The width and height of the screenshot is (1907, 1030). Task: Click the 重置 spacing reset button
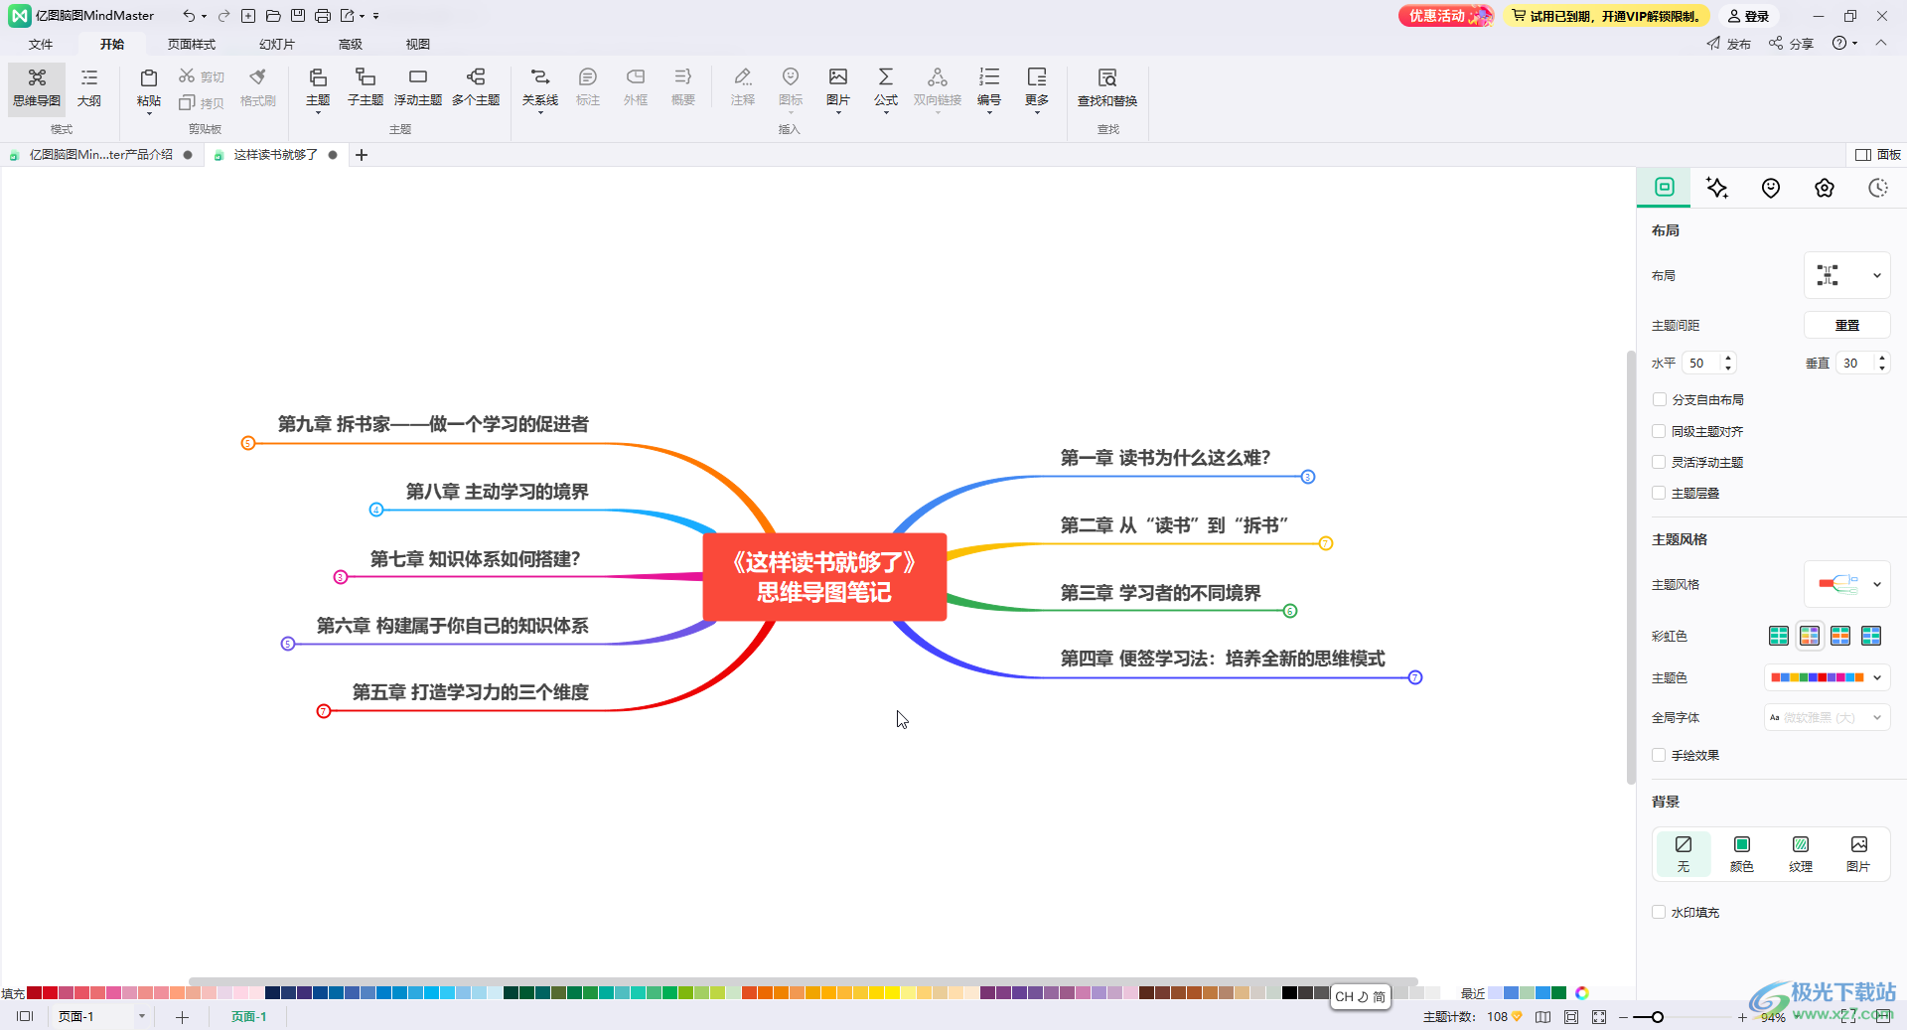point(1847,325)
